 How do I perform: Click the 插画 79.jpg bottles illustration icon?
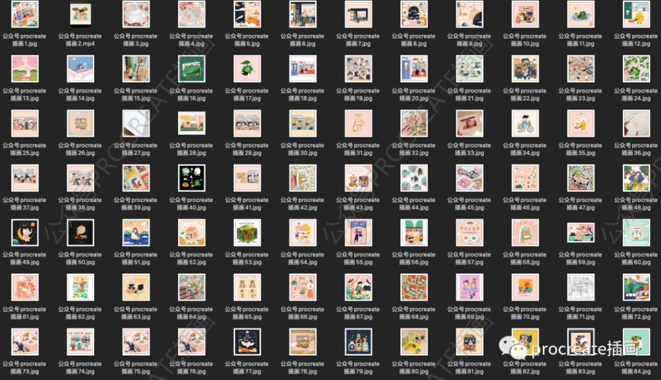[x=358, y=342]
